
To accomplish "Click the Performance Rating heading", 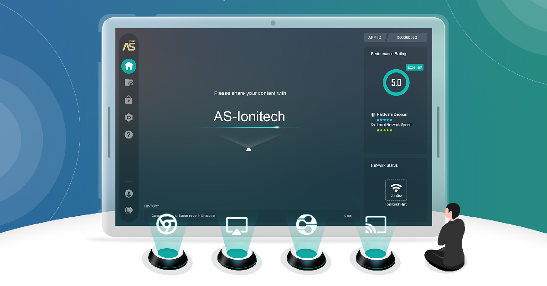I will (x=388, y=54).
